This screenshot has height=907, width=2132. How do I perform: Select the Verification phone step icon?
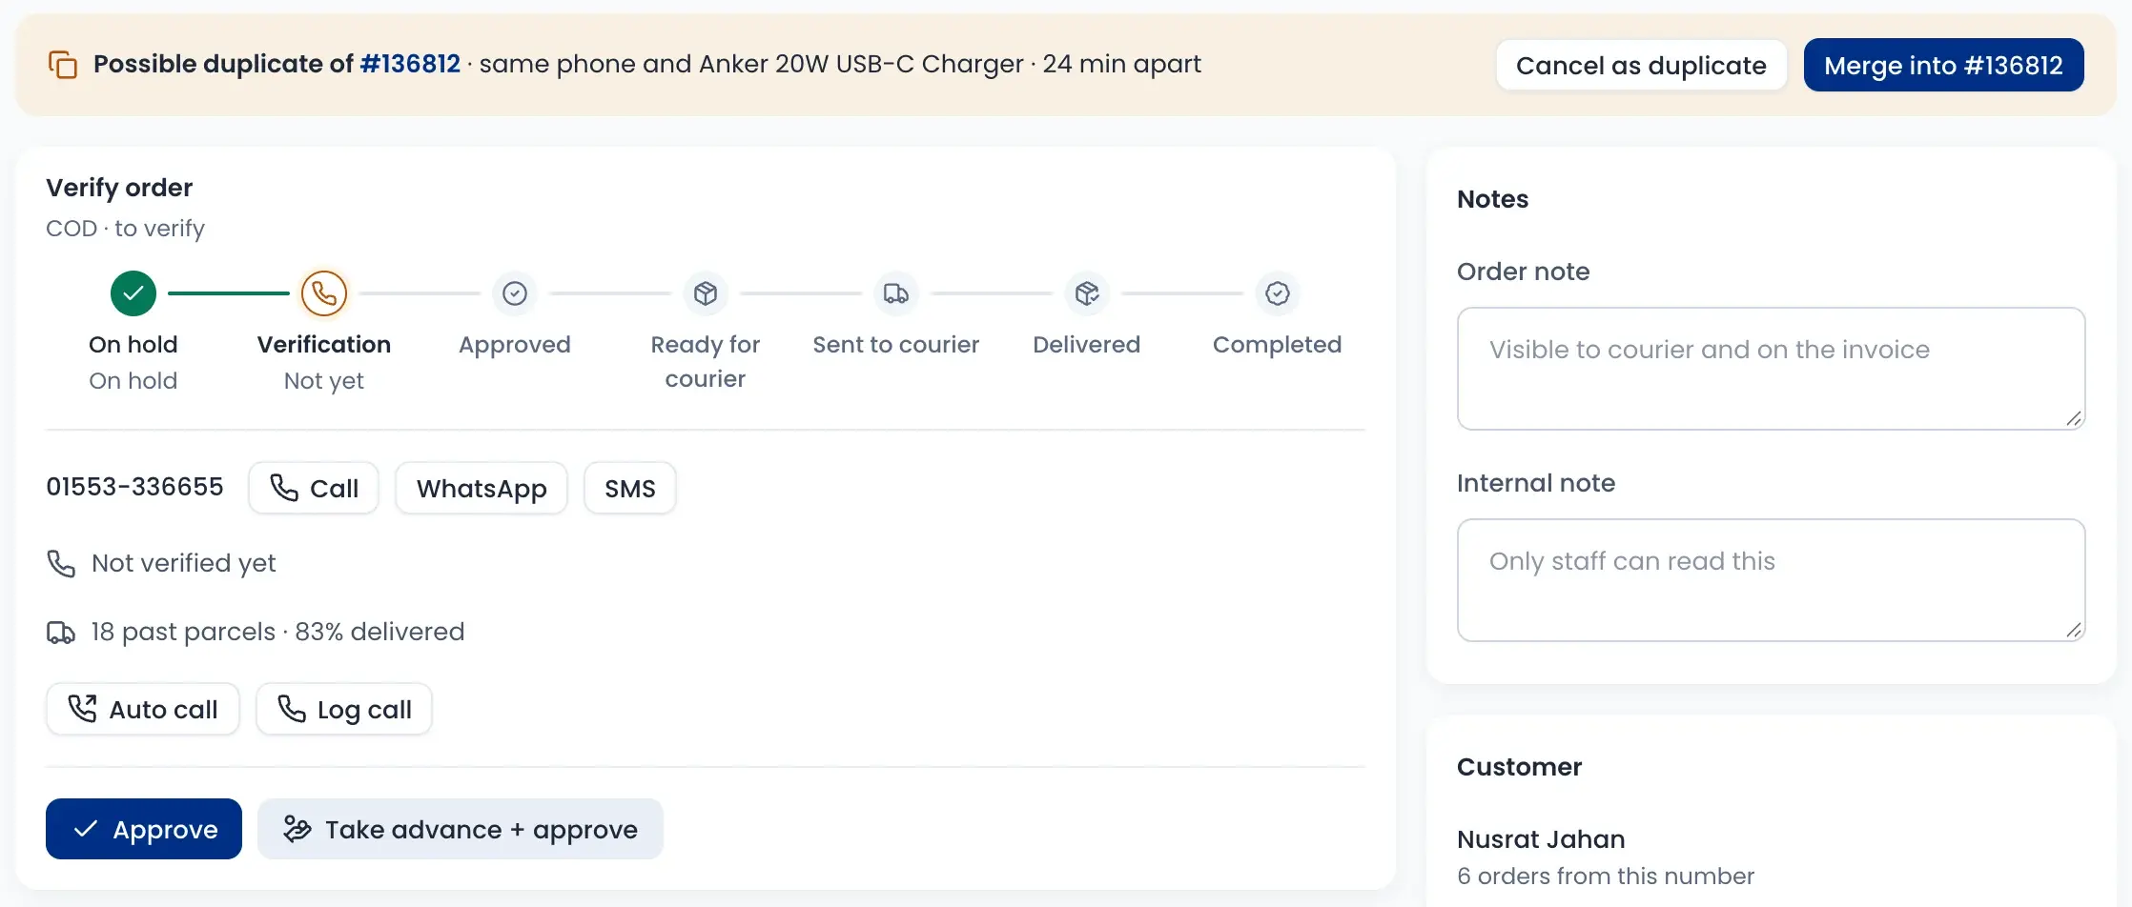coord(324,293)
